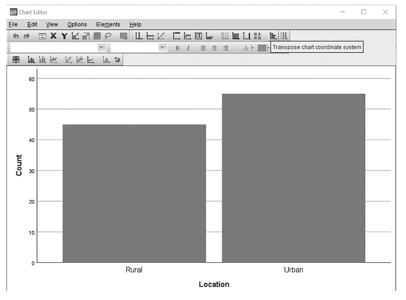Image resolution: width=406 pixels, height=300 pixels.
Task: Add a vertical reference line to X axis
Action: pyautogui.click(x=139, y=36)
